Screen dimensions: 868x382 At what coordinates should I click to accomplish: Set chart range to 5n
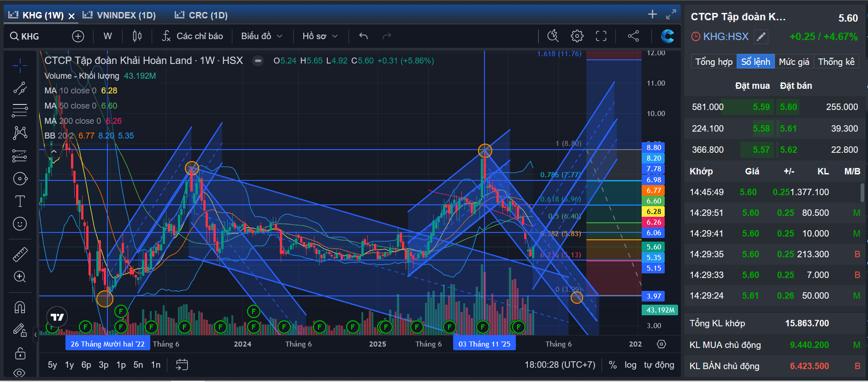[x=138, y=365]
